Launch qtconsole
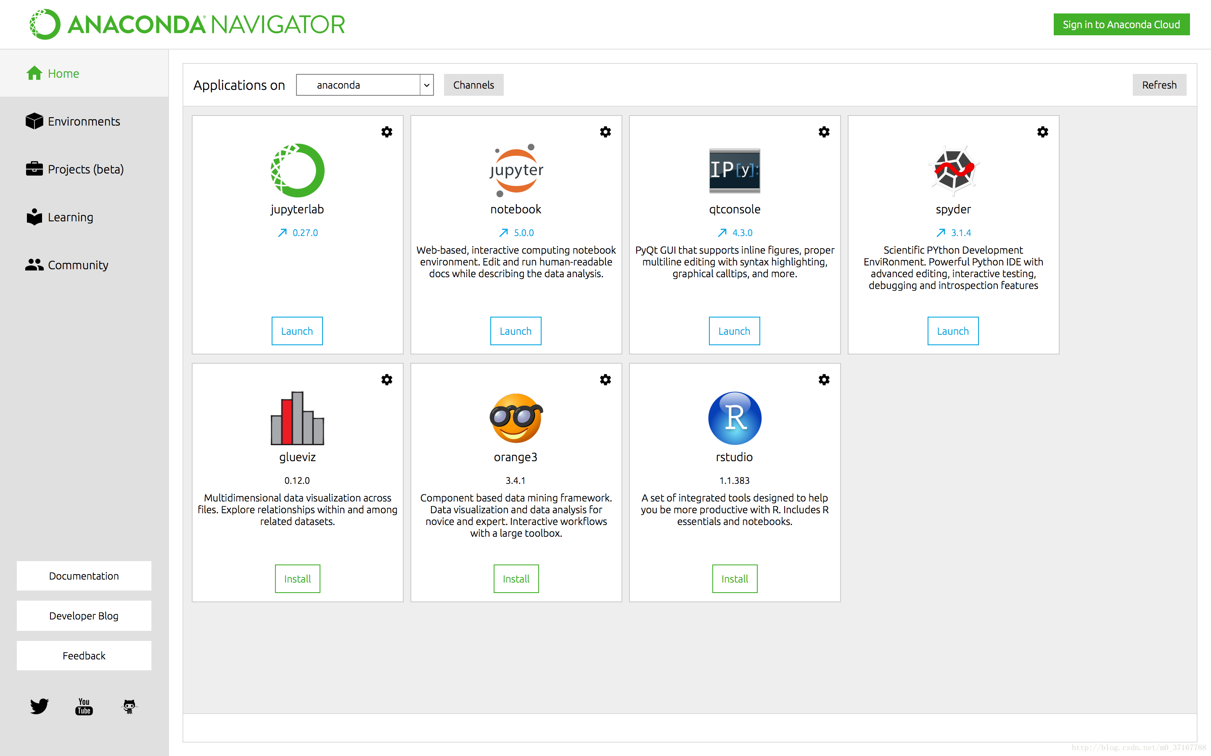 (x=735, y=331)
